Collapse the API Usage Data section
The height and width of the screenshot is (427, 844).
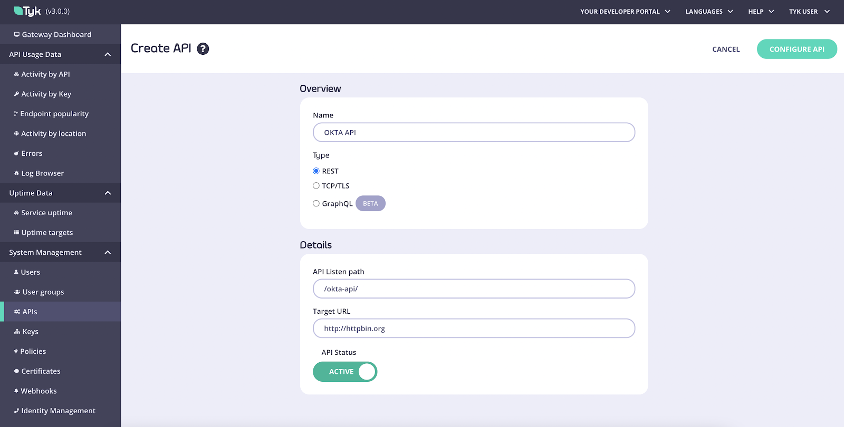108,54
